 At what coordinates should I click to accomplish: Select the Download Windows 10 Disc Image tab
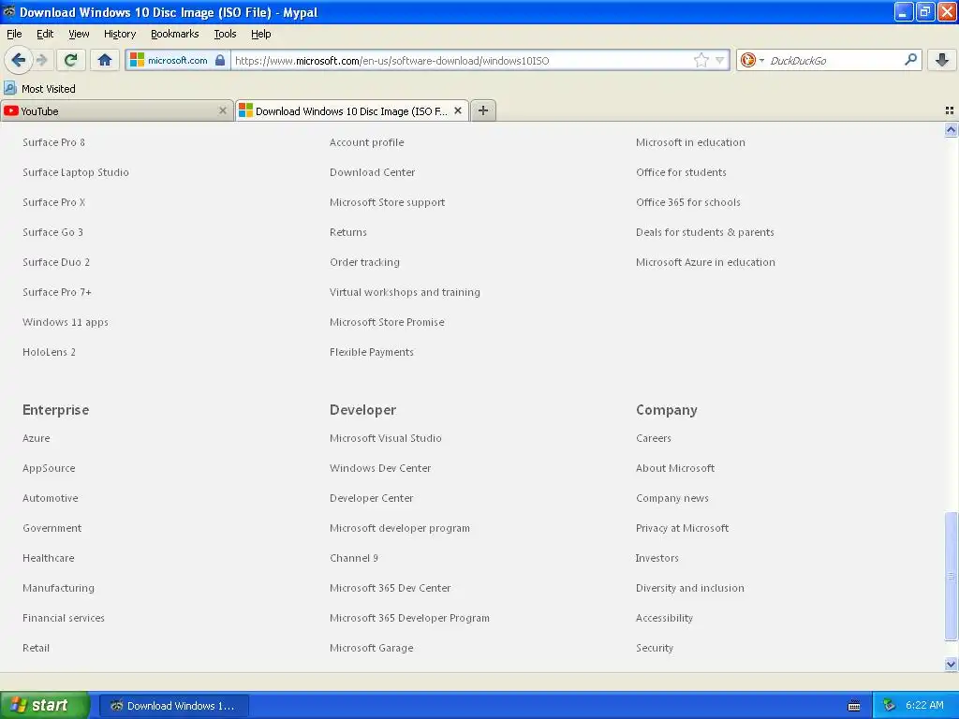coord(352,110)
